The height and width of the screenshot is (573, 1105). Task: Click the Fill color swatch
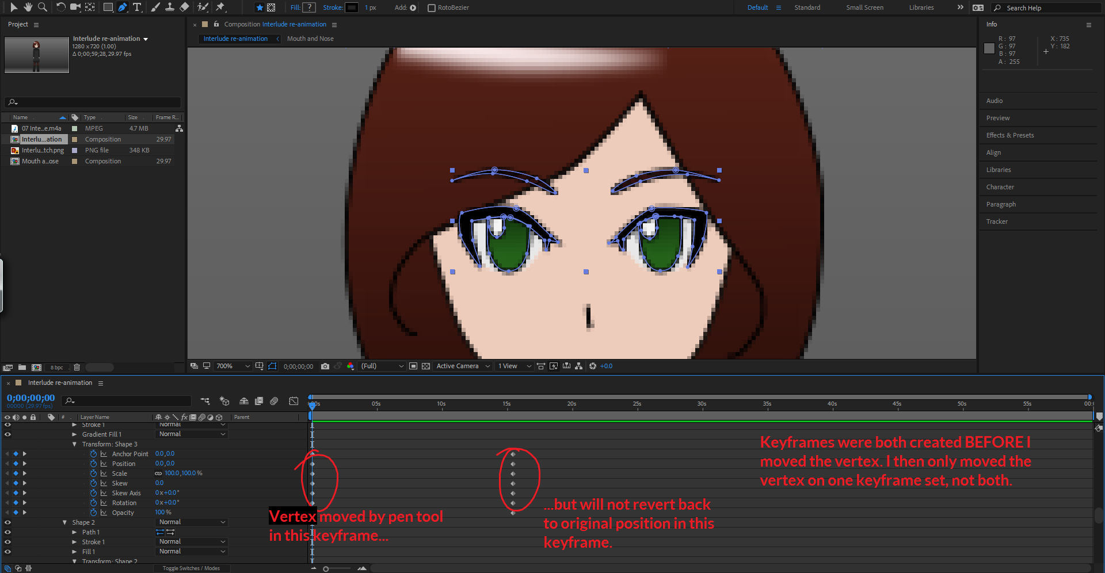pyautogui.click(x=309, y=7)
